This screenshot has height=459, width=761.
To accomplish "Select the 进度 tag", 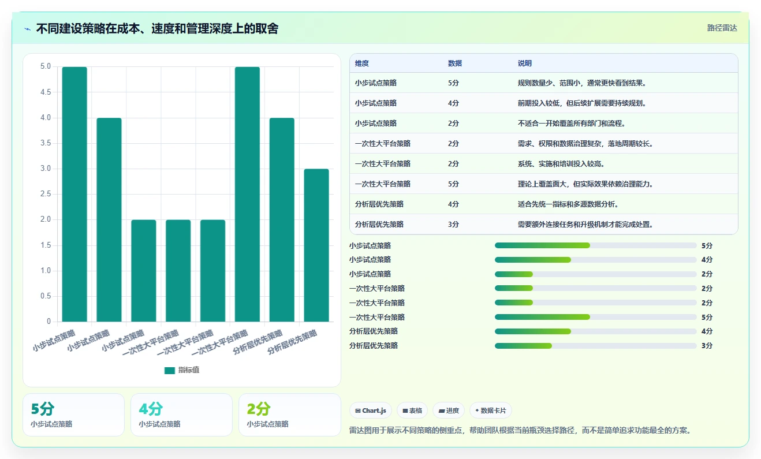I will tap(449, 411).
